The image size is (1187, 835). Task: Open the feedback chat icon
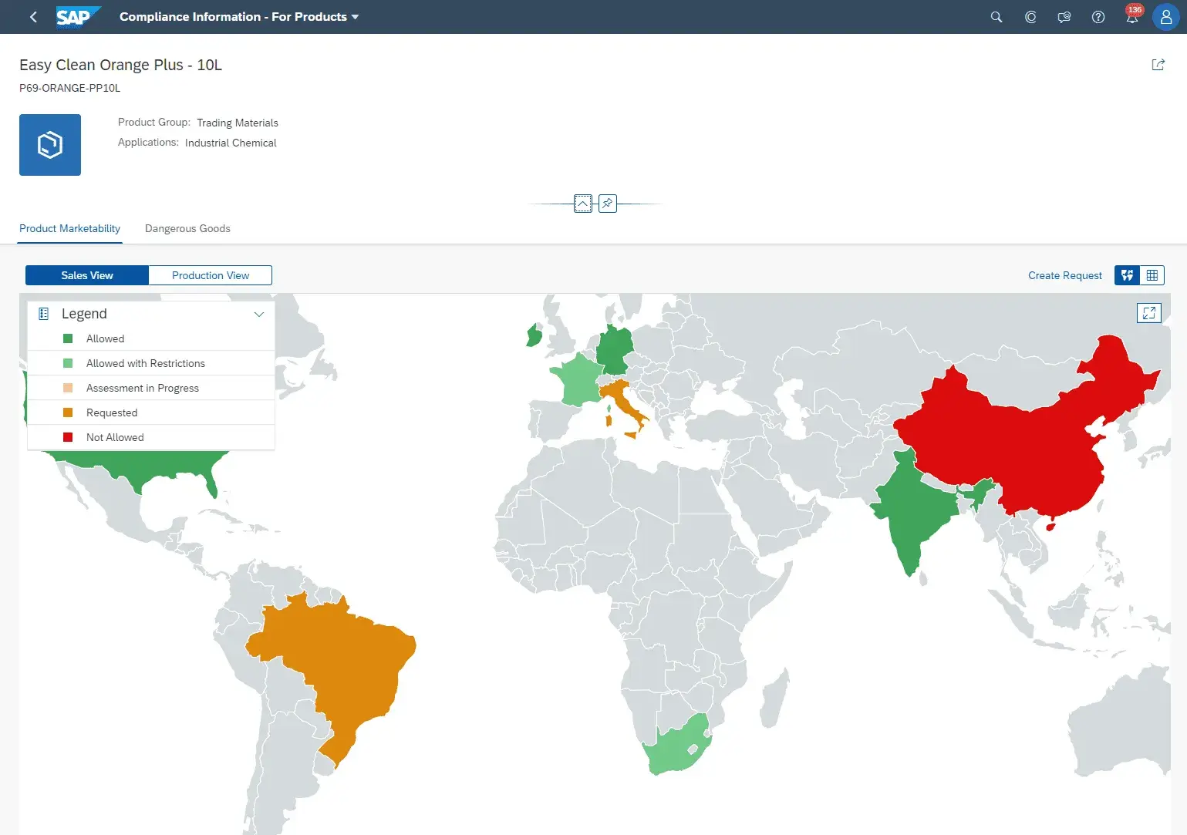pyautogui.click(x=1064, y=17)
